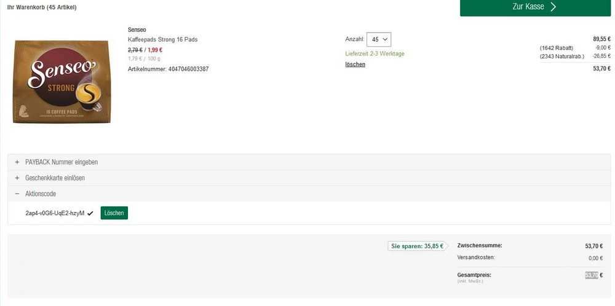Click the -9,00 € Rabatt amount
615x306 pixels.
coord(603,47)
